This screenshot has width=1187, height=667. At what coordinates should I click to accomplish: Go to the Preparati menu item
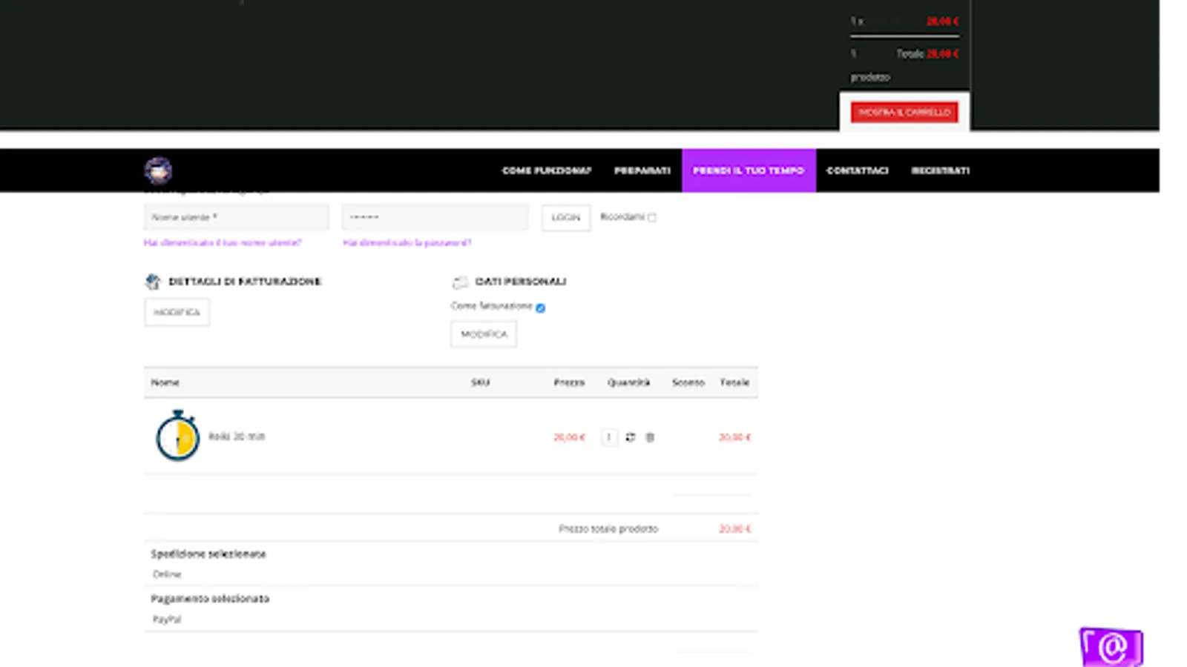tap(642, 170)
